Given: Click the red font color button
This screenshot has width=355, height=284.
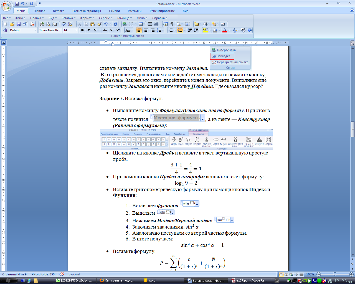Looking at the screenshot, I should (225, 30).
